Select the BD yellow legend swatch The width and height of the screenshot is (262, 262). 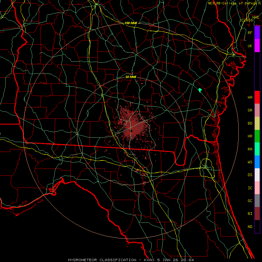pyautogui.click(x=257, y=123)
